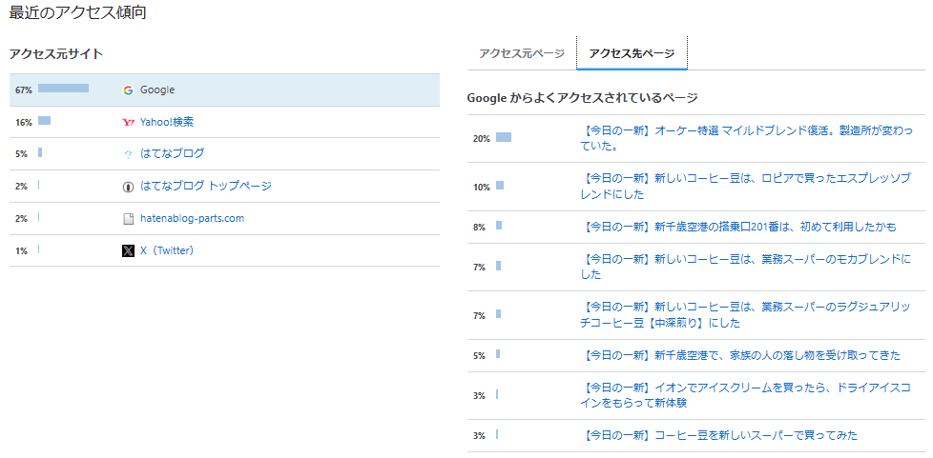This screenshot has height=458, width=933.
Task: Open the イオン ドライアイス article link
Action: coord(746,395)
